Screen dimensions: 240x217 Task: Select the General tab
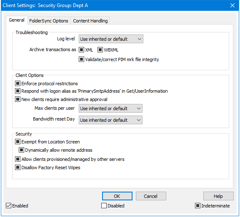(17, 20)
